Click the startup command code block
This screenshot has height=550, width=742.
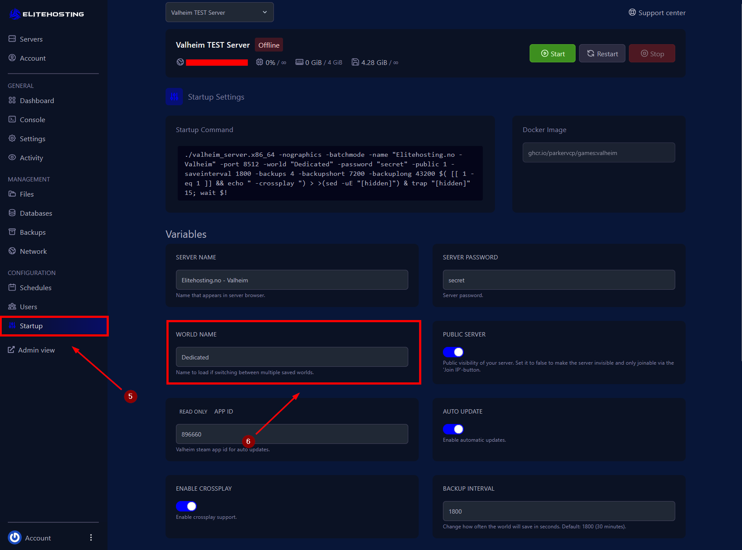click(x=330, y=173)
